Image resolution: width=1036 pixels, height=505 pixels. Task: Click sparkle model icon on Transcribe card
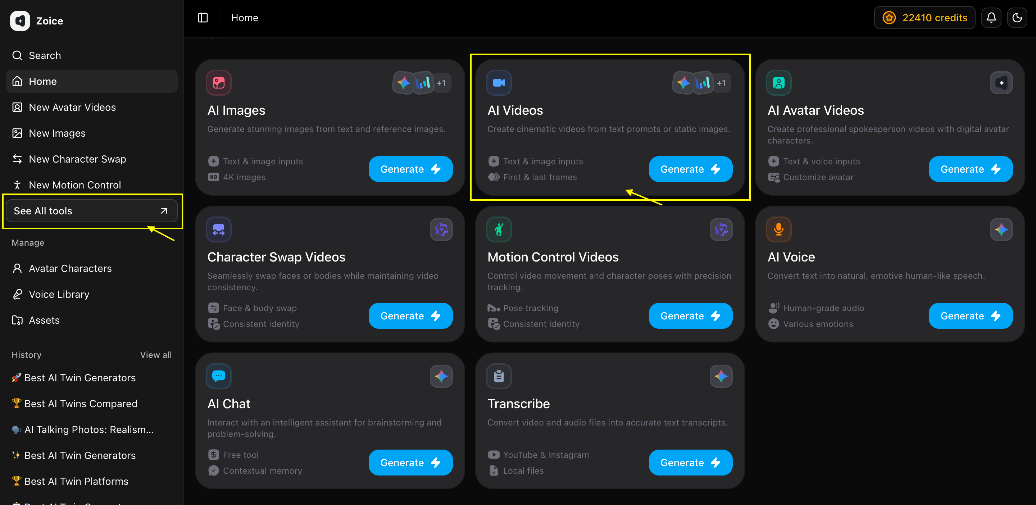click(721, 376)
